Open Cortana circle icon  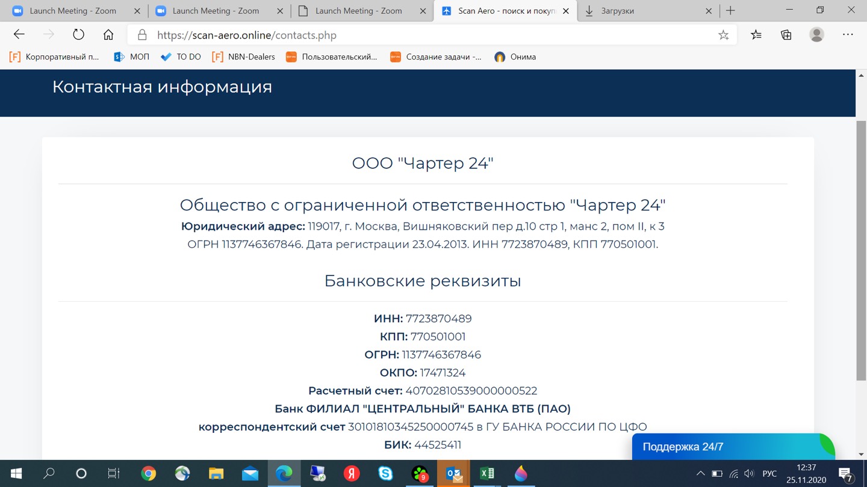click(81, 474)
